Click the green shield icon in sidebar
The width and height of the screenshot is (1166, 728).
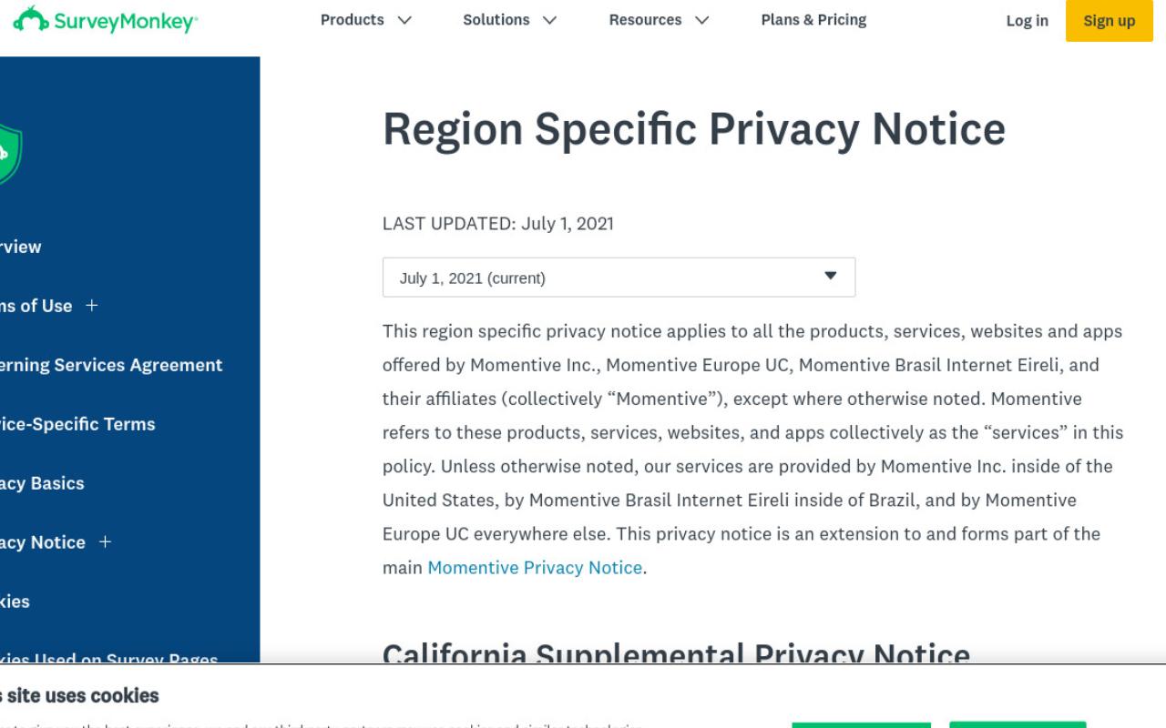coord(9,154)
